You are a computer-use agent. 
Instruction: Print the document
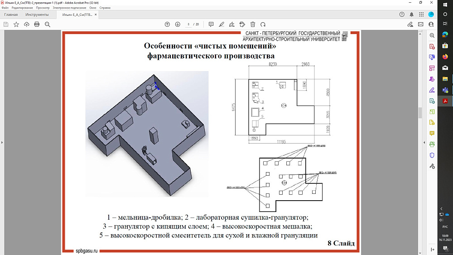coord(37,24)
